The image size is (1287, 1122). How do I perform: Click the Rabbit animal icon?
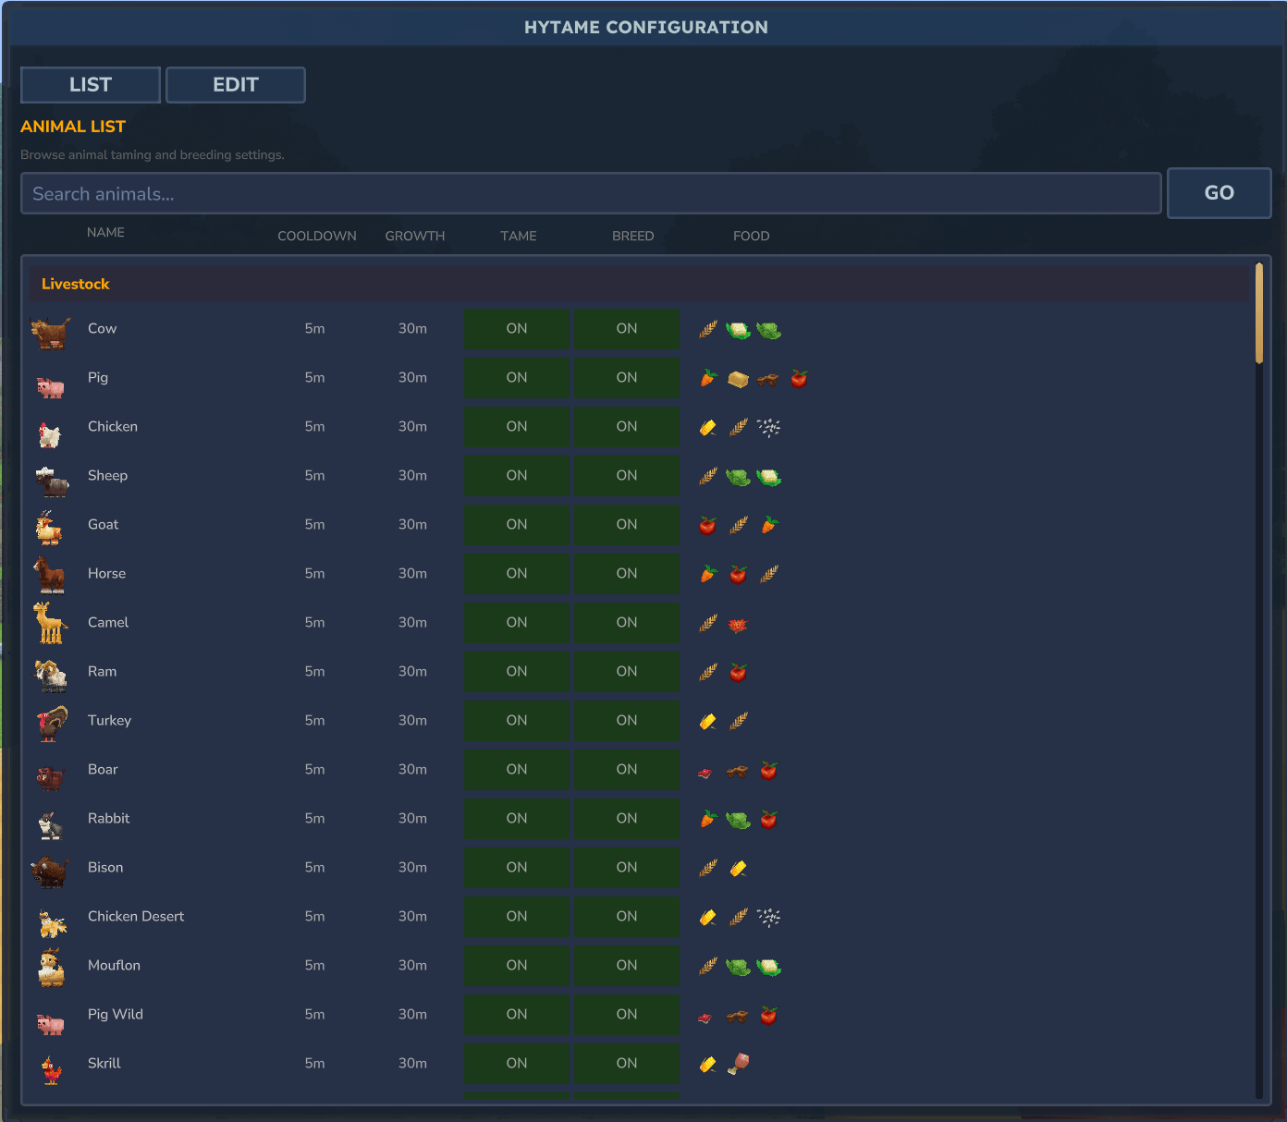[x=50, y=823]
